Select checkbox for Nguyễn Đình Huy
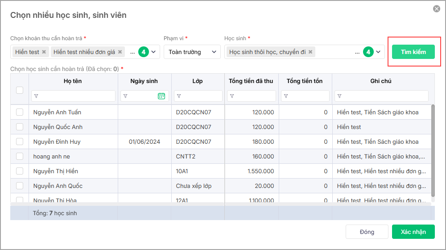The image size is (446, 250). click(20, 142)
